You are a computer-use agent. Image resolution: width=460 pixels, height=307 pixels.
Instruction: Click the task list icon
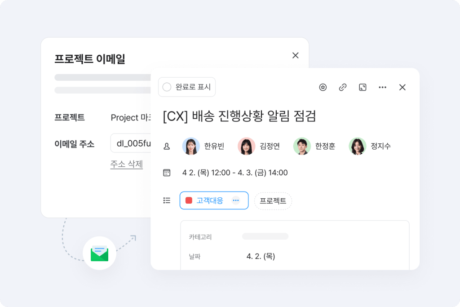pyautogui.click(x=167, y=200)
